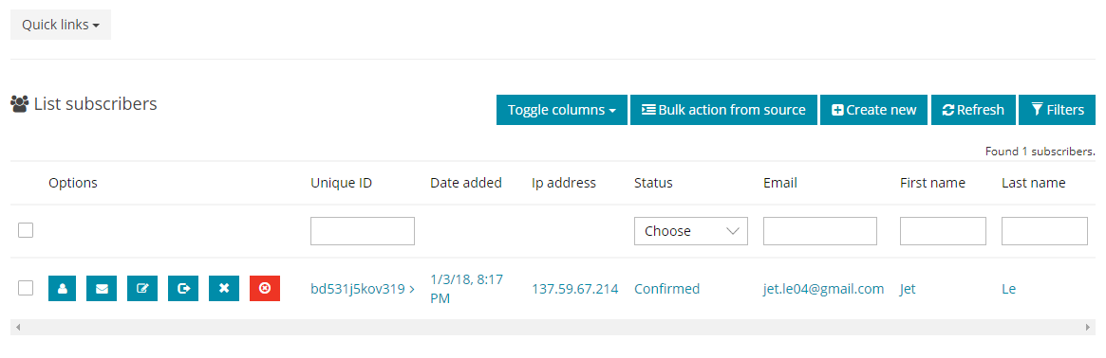Click the Found 1 subscribers text
This screenshot has width=1106, height=358.
coord(1040,152)
